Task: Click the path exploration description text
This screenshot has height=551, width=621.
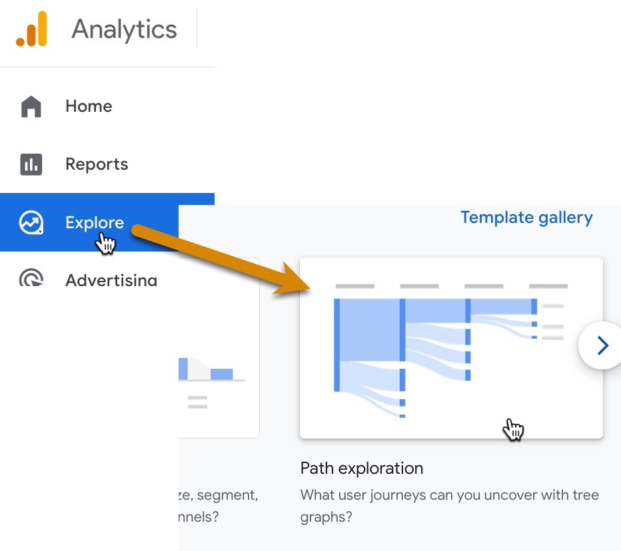Action: pos(450,506)
